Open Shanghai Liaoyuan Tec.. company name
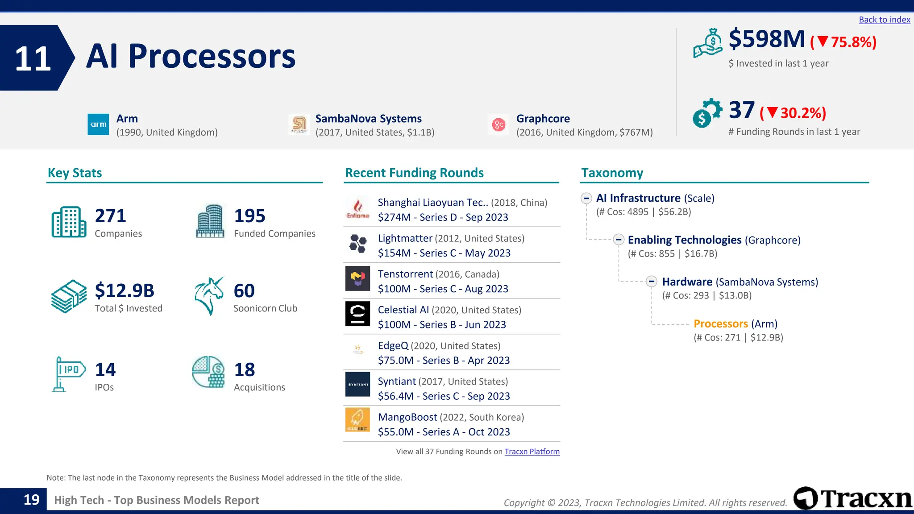The image size is (914, 514). tap(433, 203)
